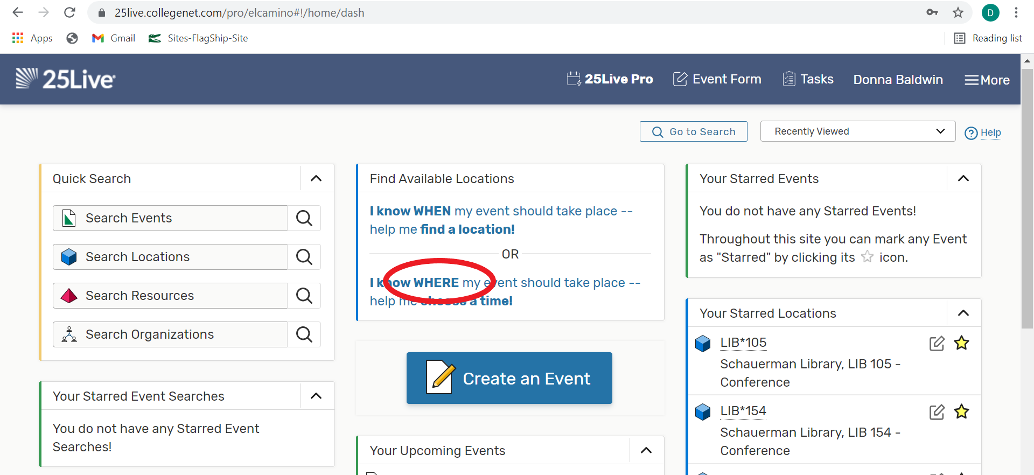Click the browser Back arrow
The width and height of the screenshot is (1034, 475).
click(18, 12)
